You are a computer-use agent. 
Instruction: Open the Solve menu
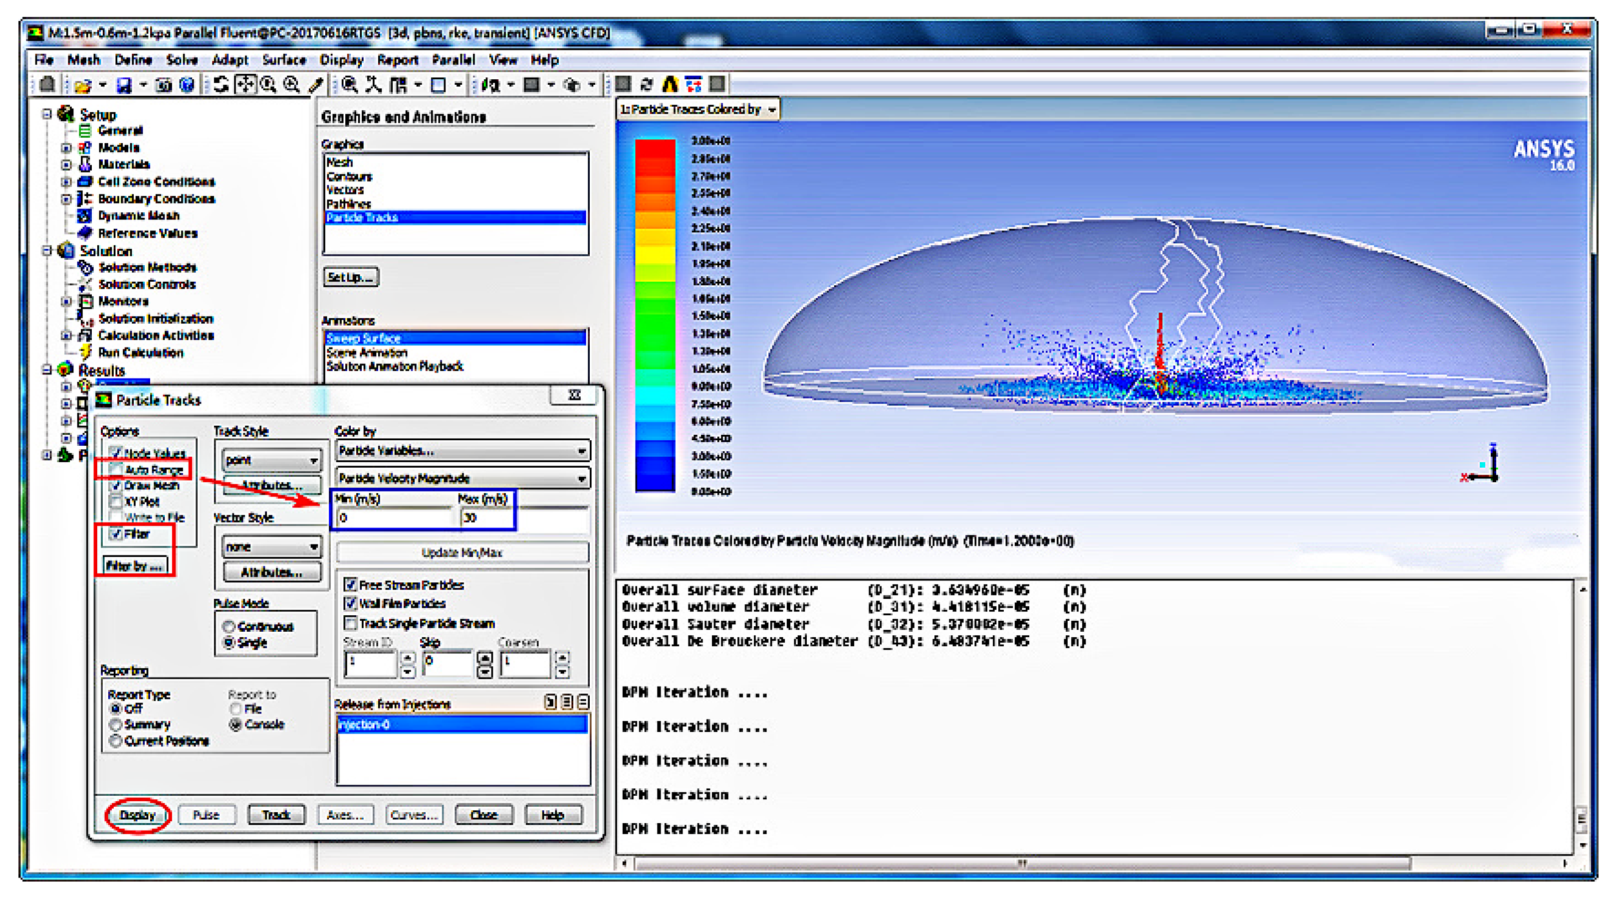tap(182, 60)
